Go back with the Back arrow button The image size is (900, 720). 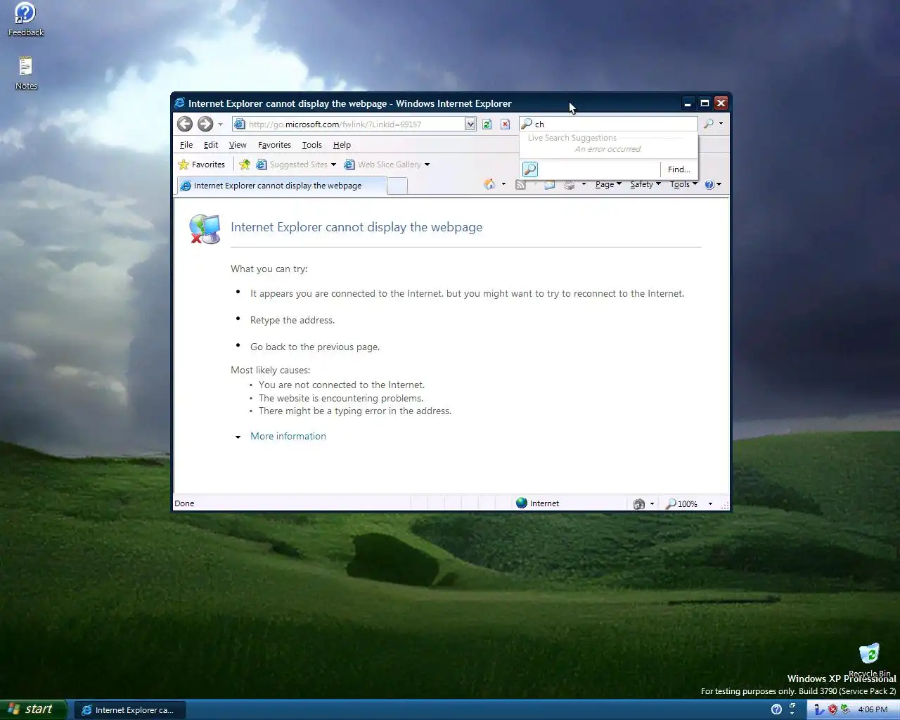[x=185, y=124]
